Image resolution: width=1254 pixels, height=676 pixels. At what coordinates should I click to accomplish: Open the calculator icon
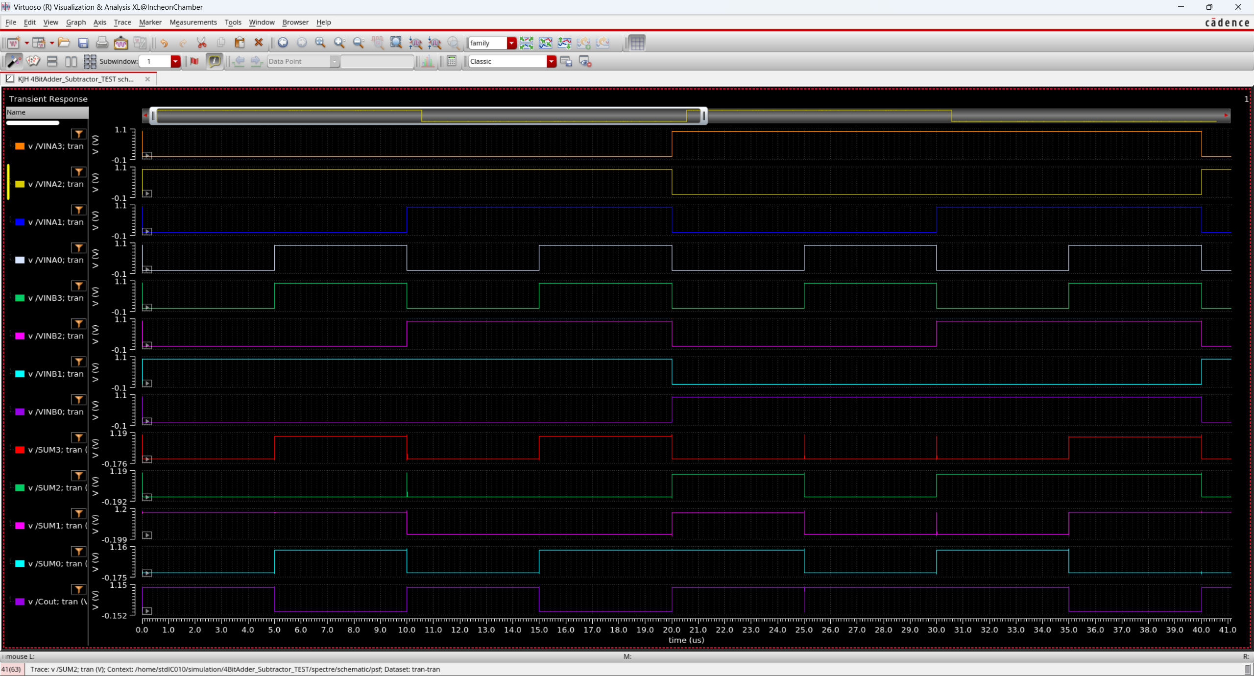(x=452, y=61)
